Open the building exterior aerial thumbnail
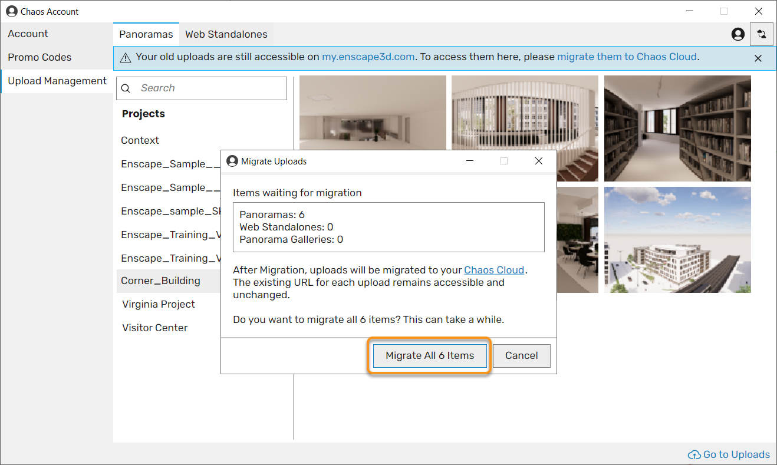This screenshot has height=465, width=777. [677, 240]
